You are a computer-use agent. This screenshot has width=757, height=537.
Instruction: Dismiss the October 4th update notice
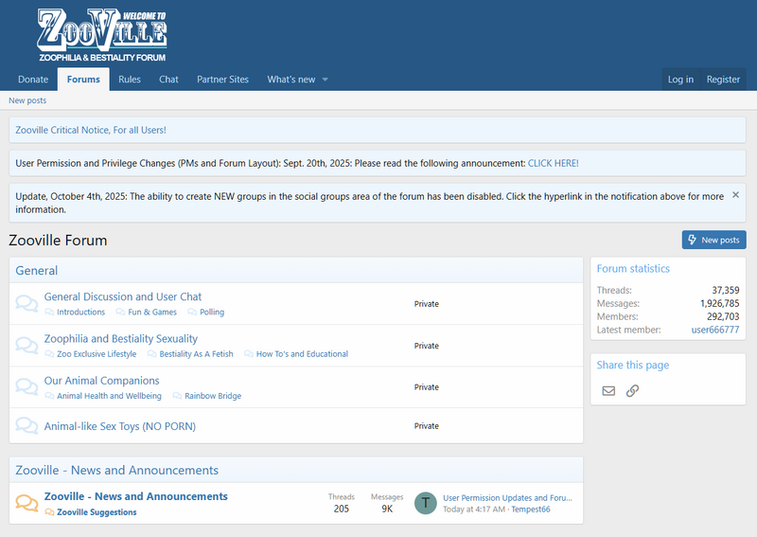(x=735, y=195)
